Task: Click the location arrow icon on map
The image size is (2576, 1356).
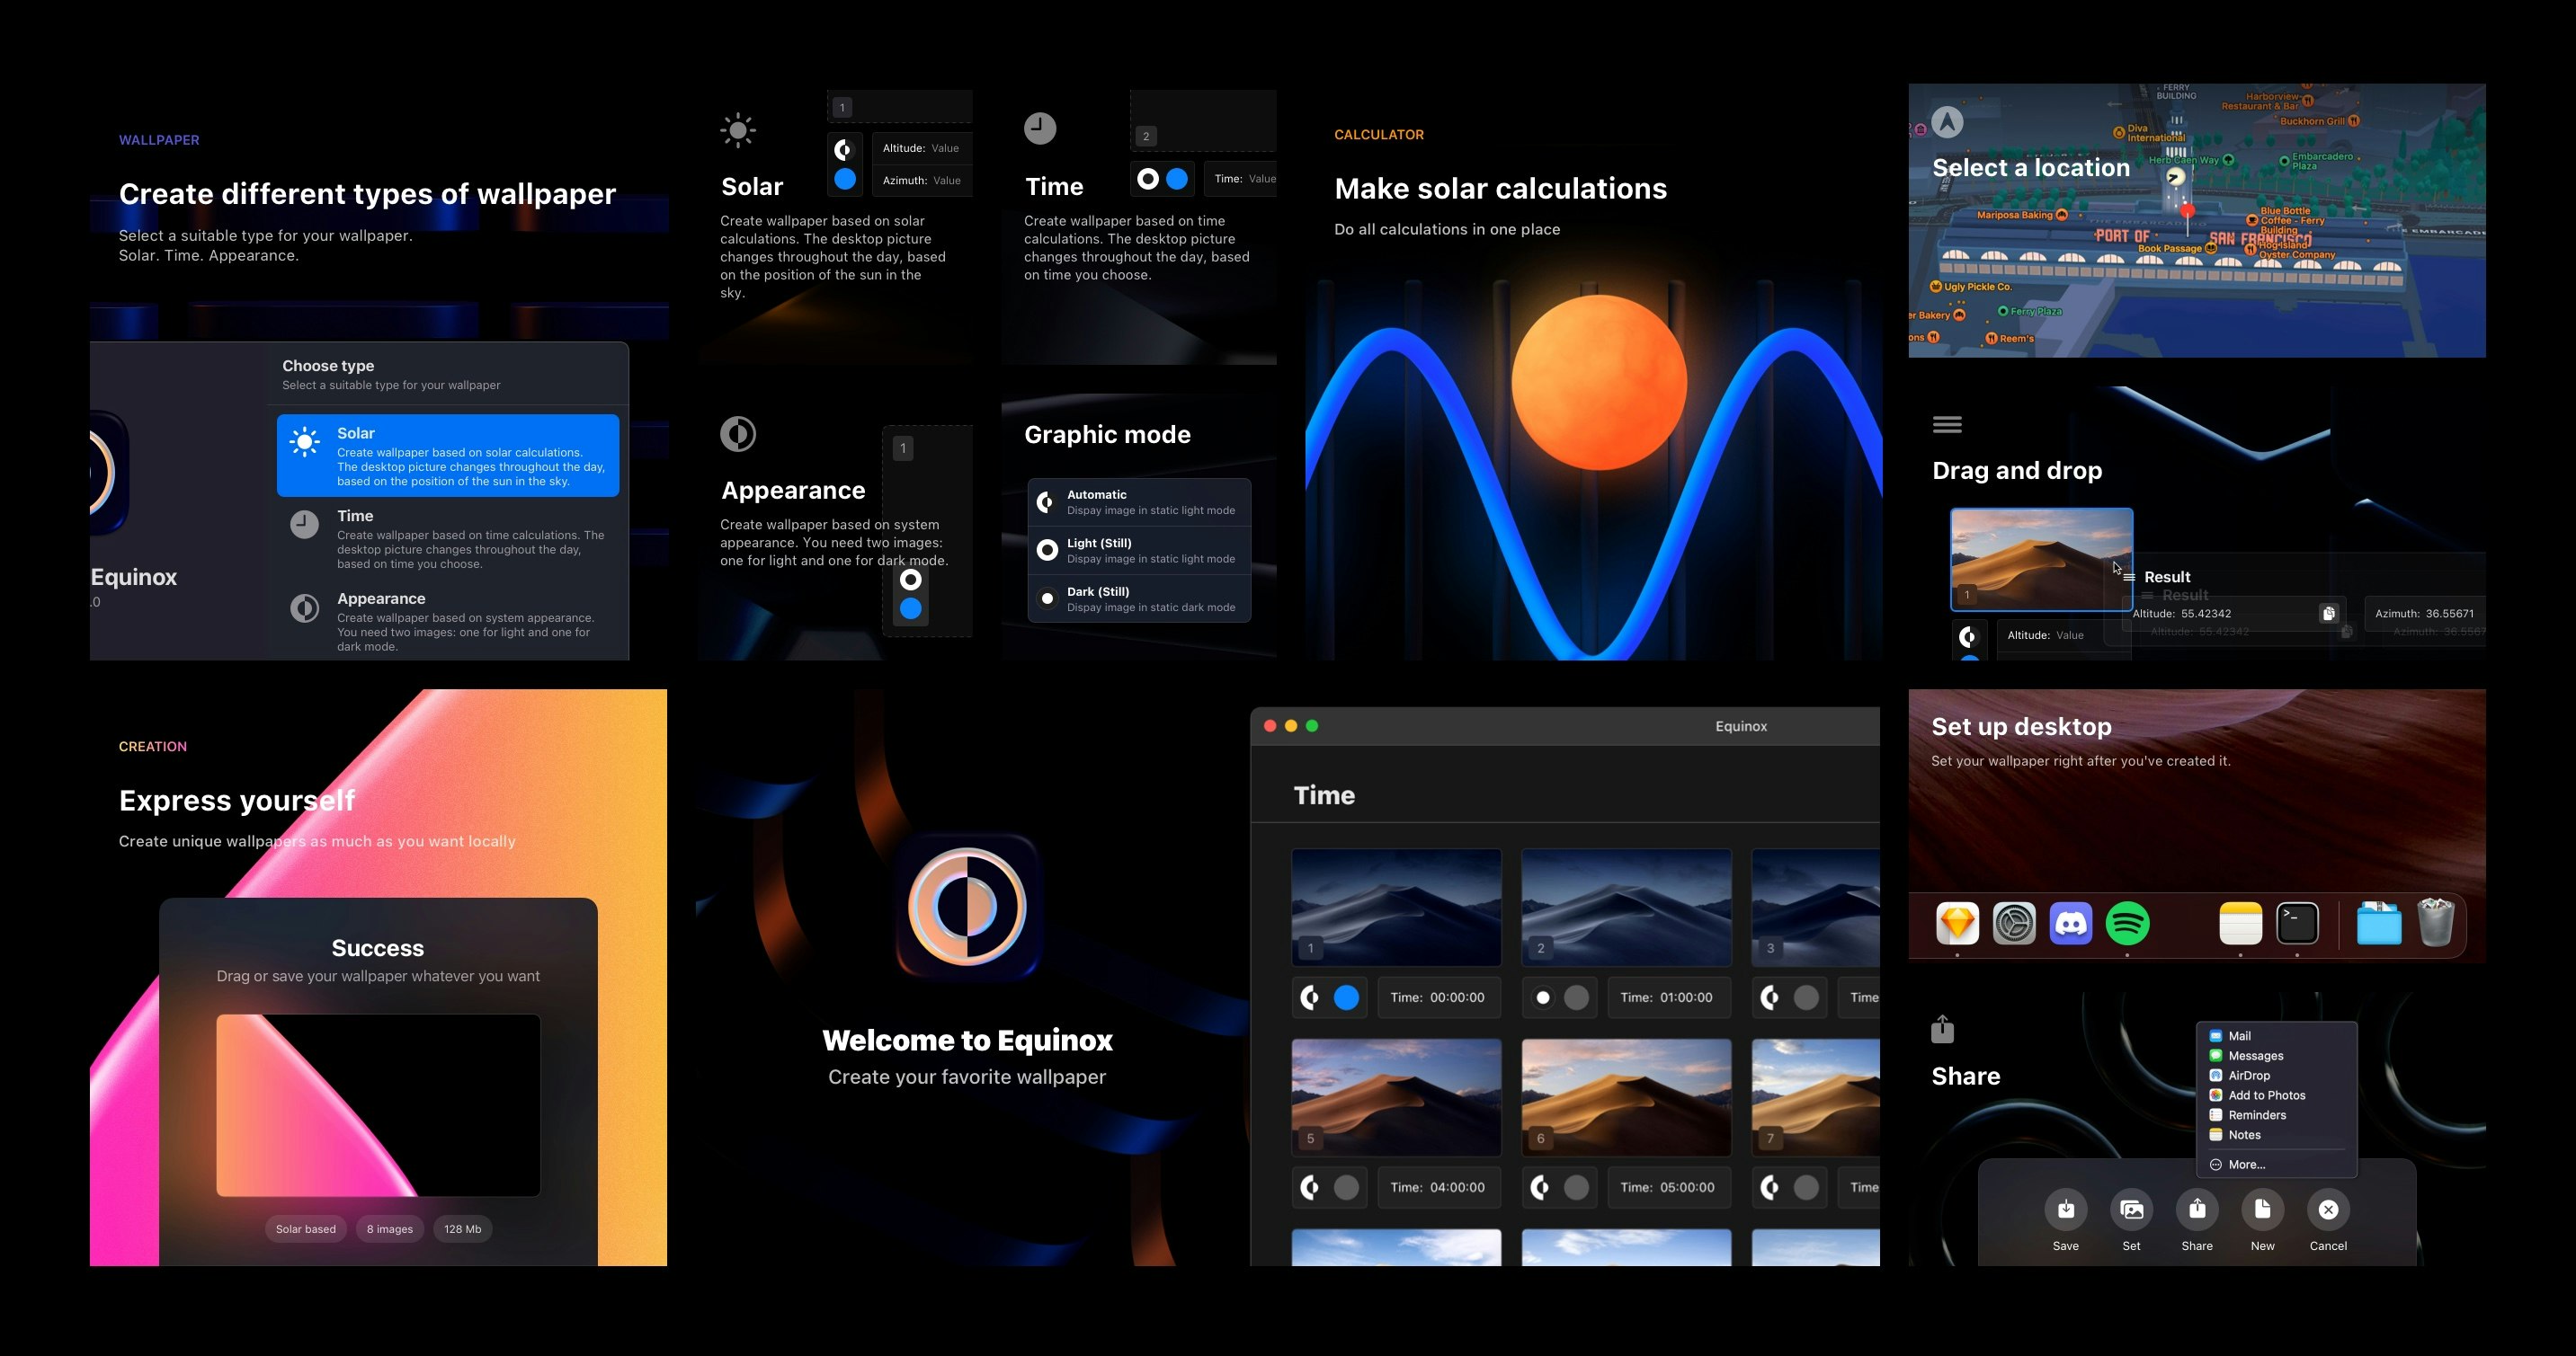Action: (1947, 123)
